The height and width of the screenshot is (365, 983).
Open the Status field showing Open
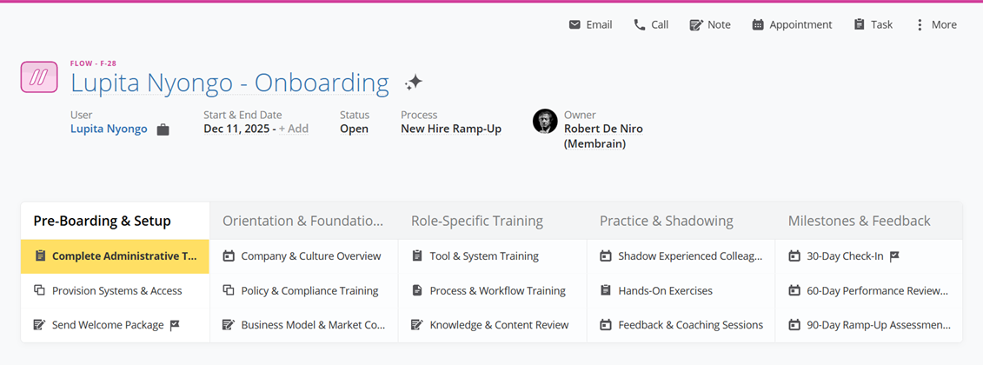[354, 129]
